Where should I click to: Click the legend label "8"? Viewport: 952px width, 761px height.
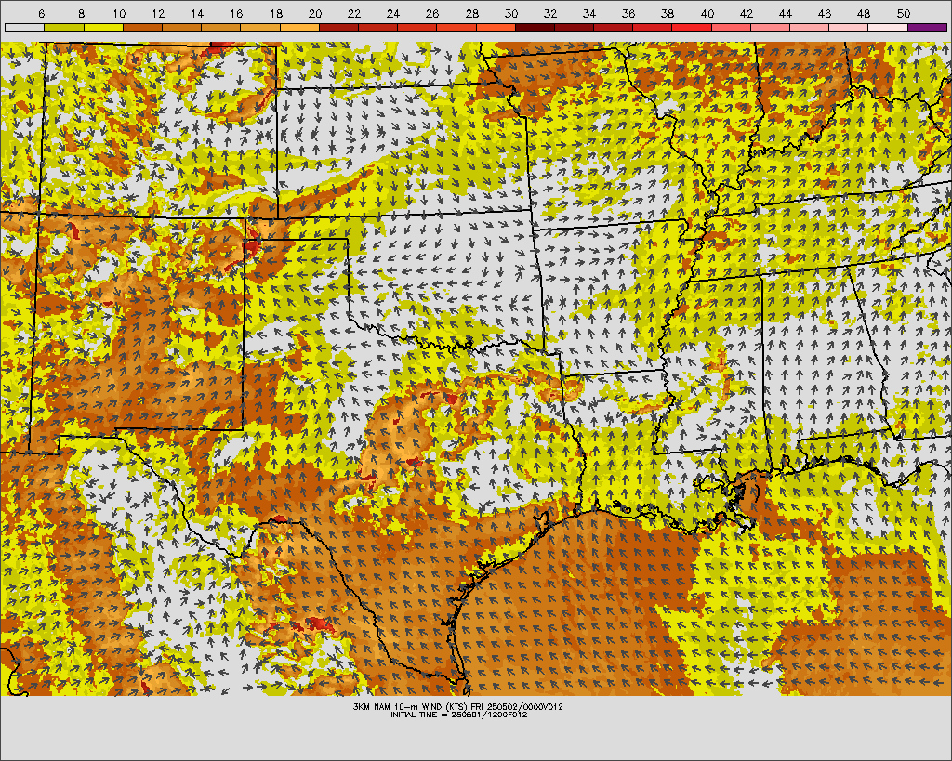coord(81,13)
